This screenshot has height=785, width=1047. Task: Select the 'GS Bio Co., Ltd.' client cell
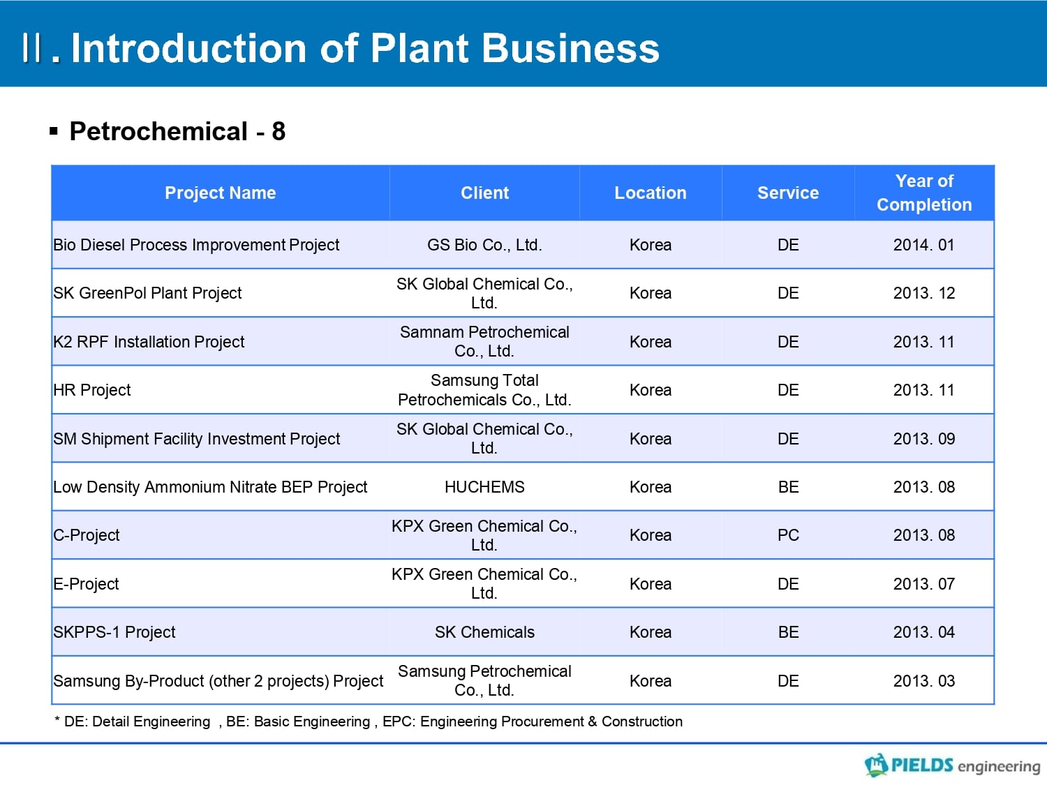pos(484,245)
